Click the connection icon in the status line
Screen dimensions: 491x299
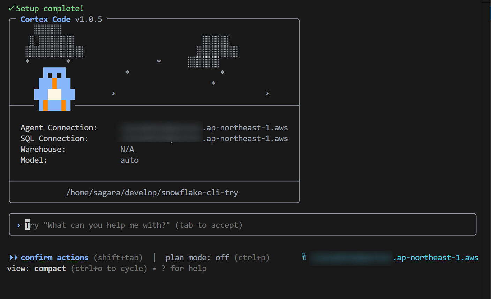304,257
